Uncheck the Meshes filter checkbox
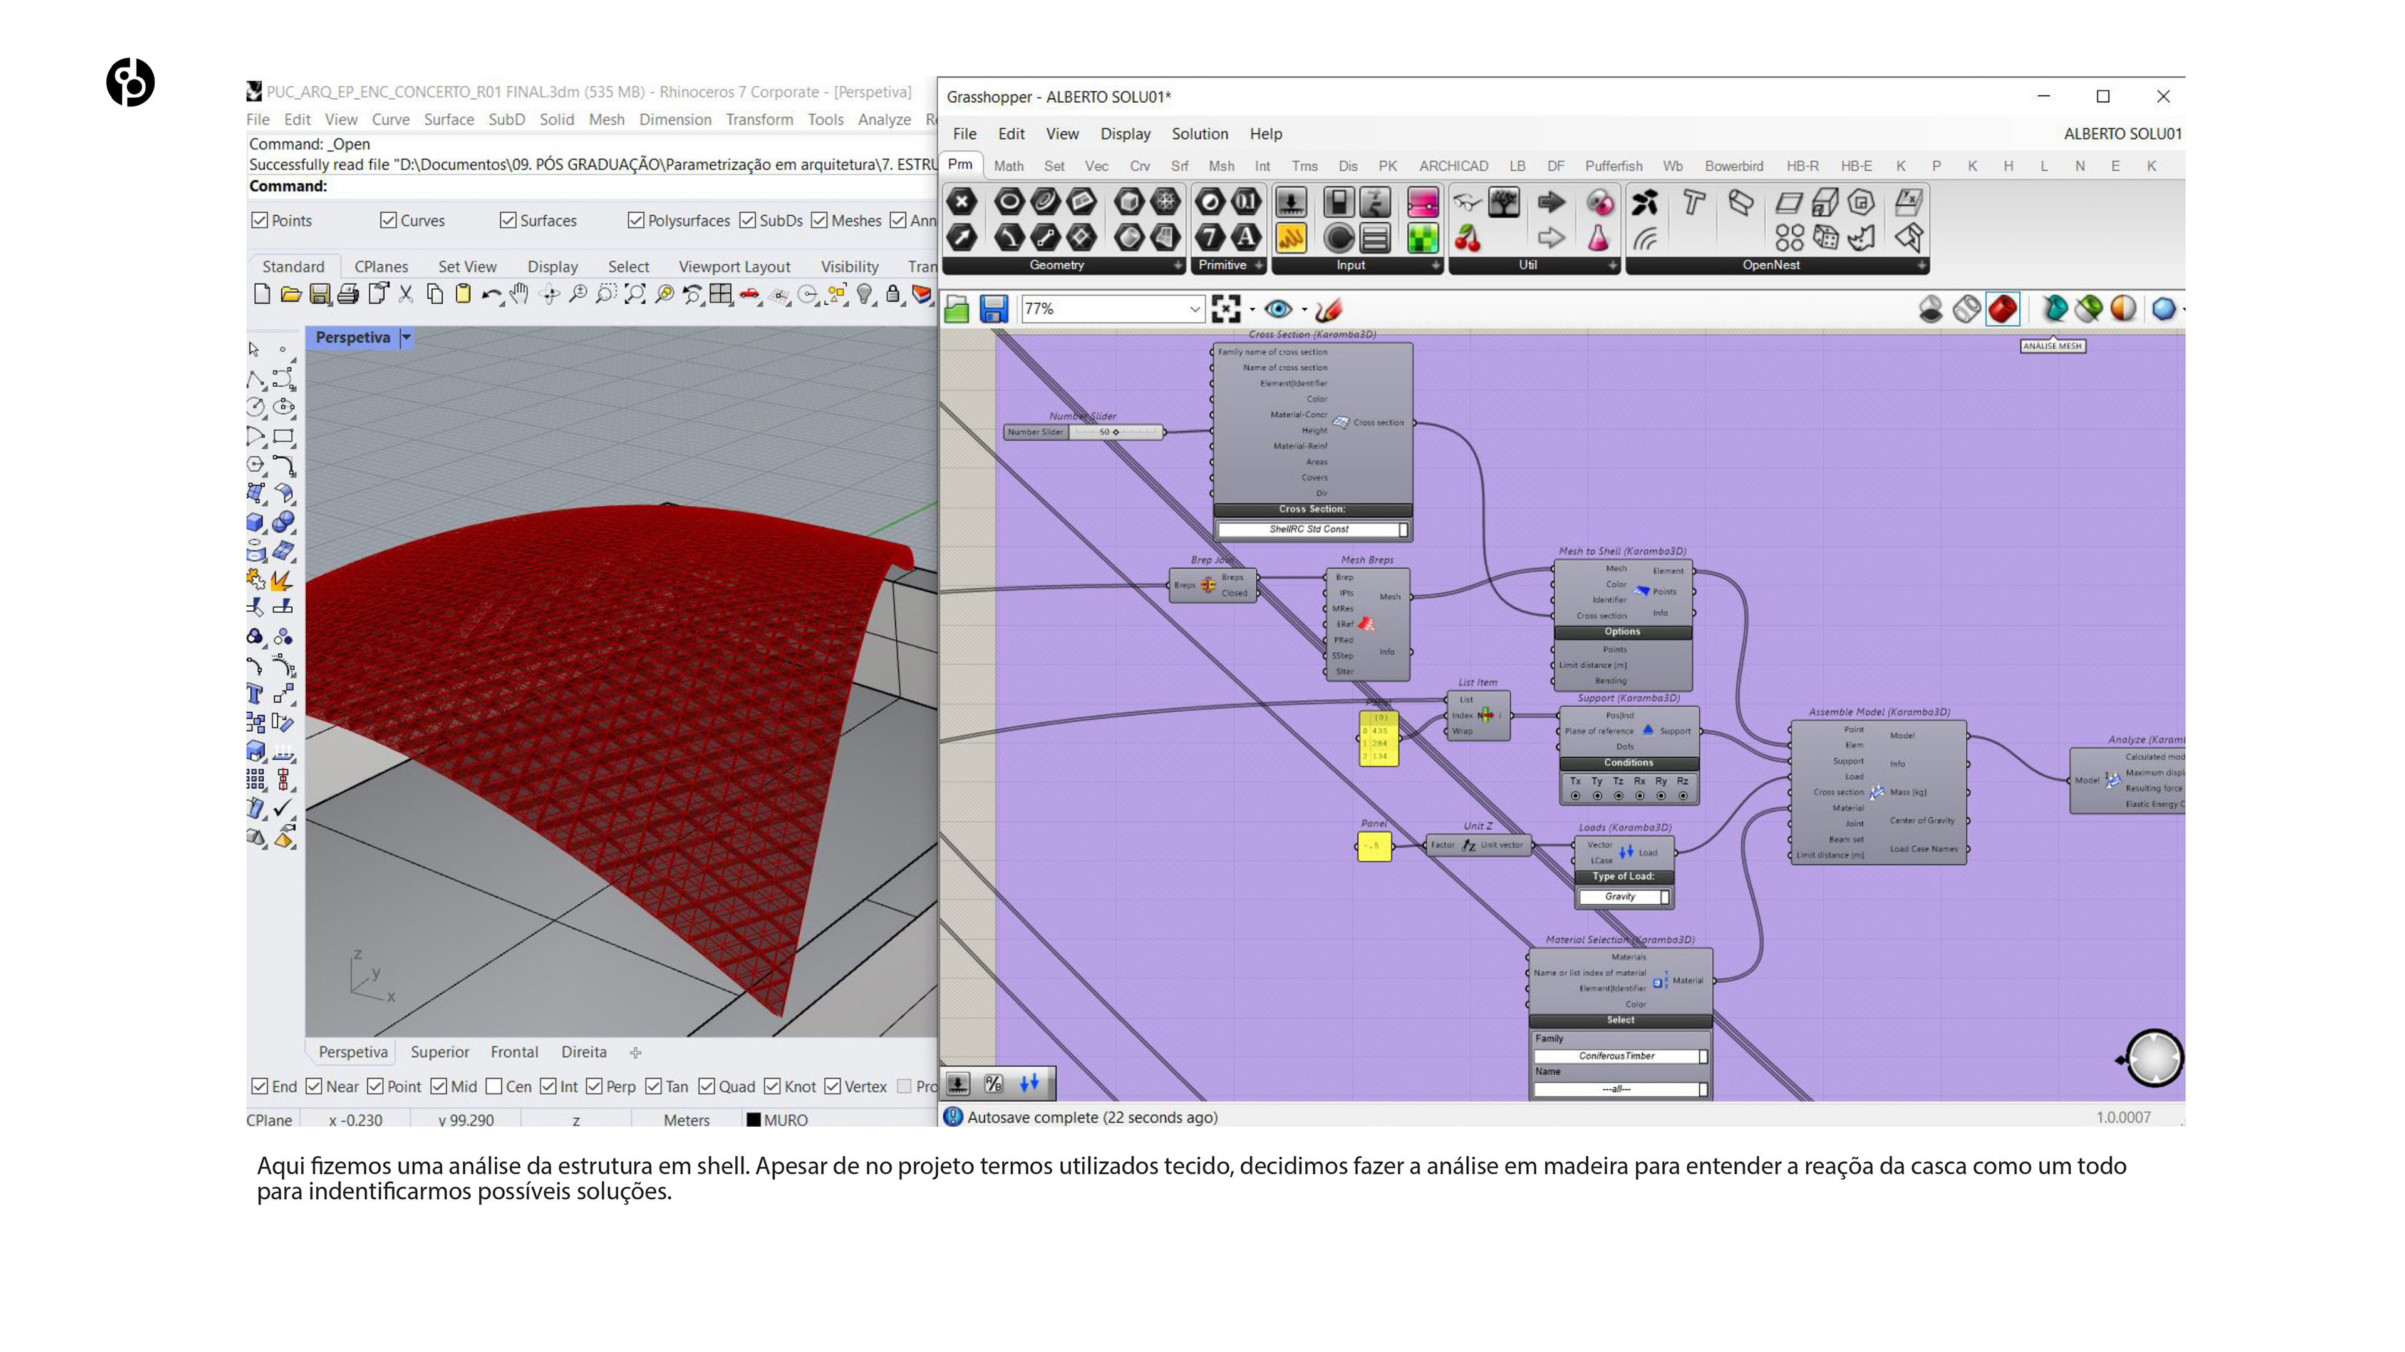 [819, 220]
